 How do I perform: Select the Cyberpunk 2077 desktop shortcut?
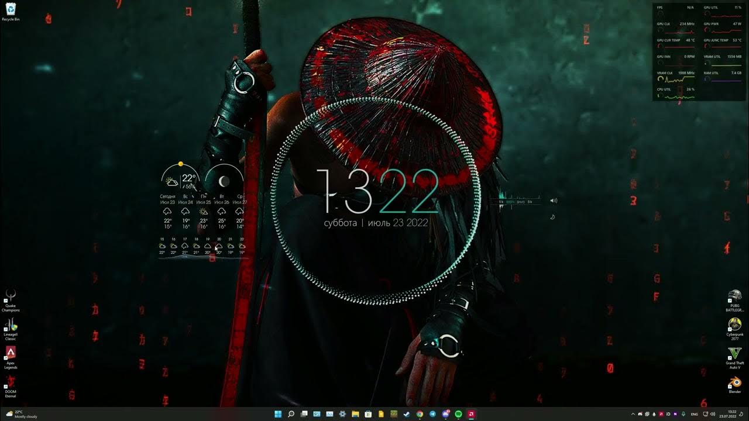(734, 329)
